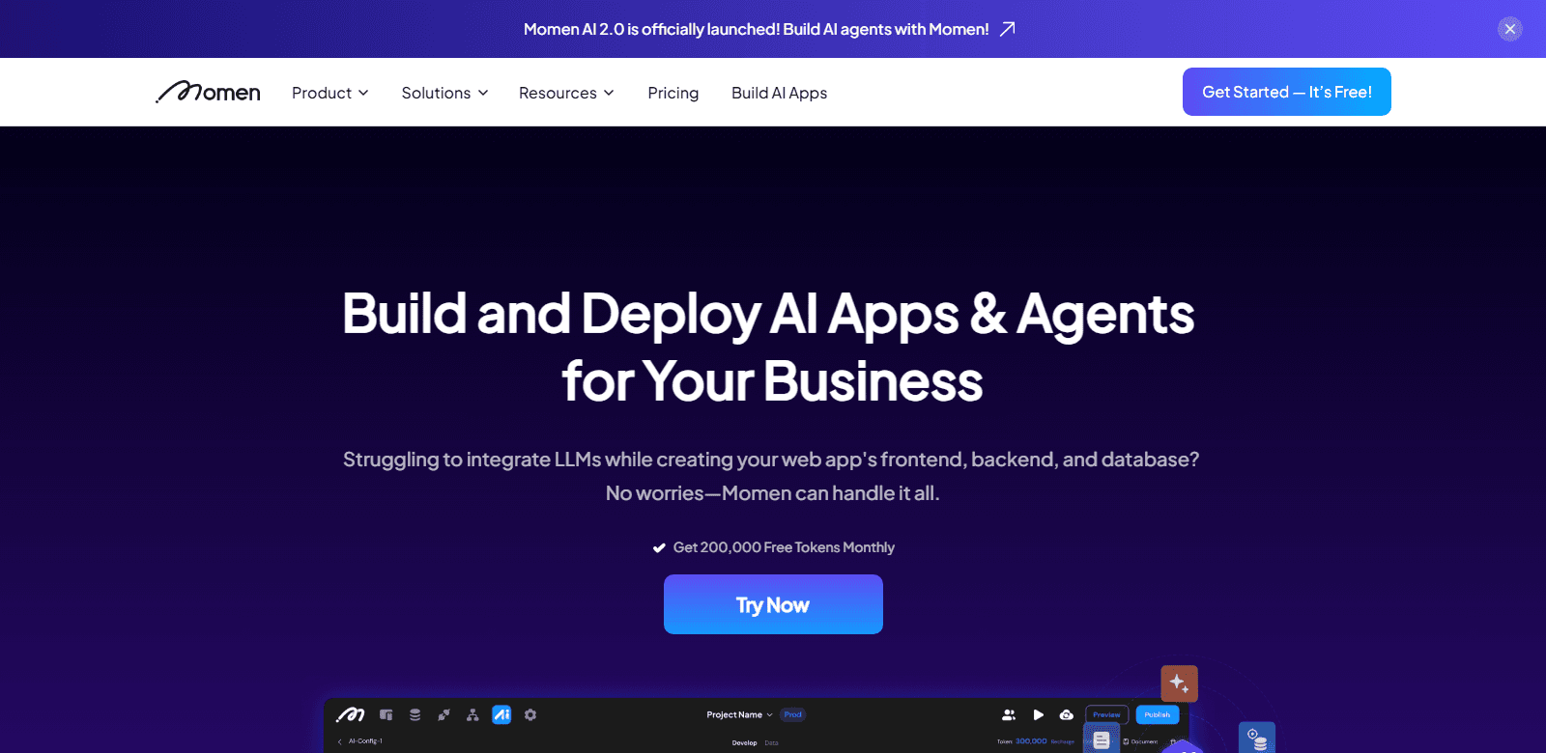Image resolution: width=1546 pixels, height=753 pixels.
Task: Click the play run icon in editor
Action: pyautogui.click(x=1039, y=715)
